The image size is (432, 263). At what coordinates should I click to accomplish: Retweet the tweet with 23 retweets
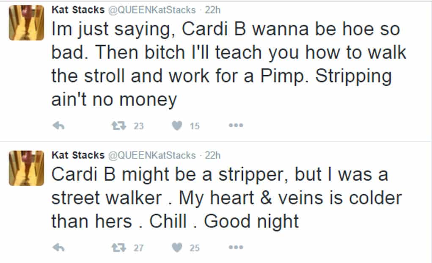point(119,126)
